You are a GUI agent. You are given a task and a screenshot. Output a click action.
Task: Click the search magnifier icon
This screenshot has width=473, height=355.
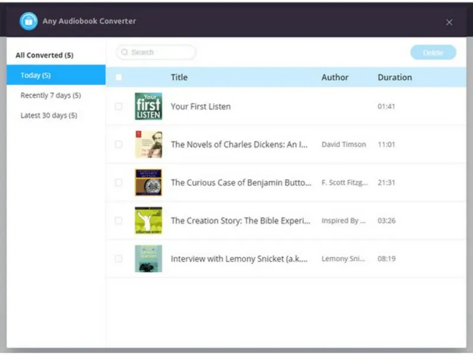(125, 53)
